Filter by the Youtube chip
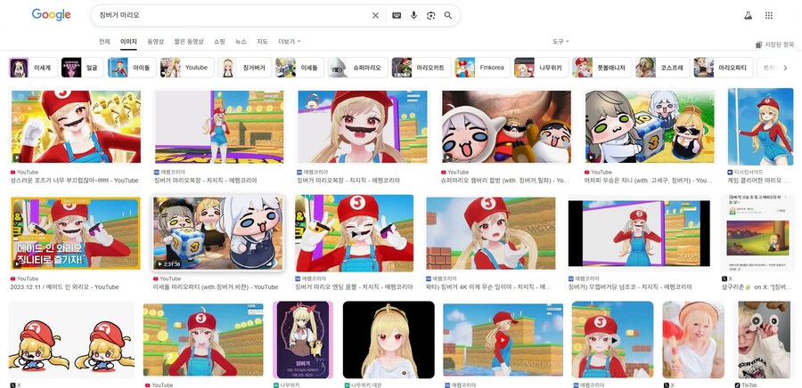 tap(187, 68)
